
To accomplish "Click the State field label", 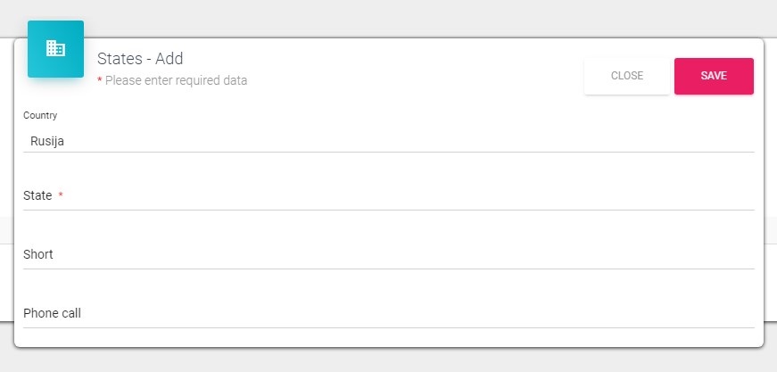I will click(x=37, y=196).
